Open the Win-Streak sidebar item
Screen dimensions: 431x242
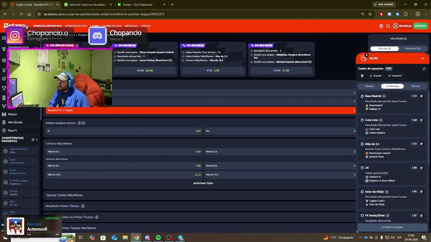click(x=15, y=122)
